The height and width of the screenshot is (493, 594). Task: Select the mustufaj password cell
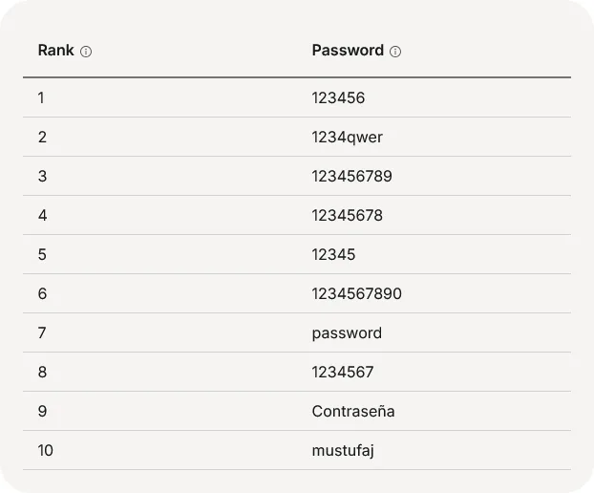343,450
